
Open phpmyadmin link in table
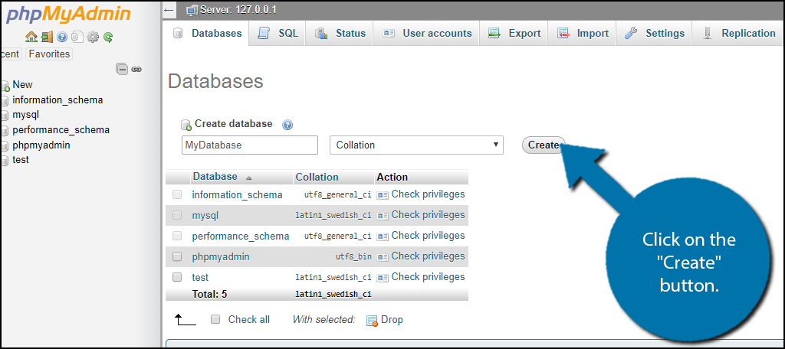point(221,257)
